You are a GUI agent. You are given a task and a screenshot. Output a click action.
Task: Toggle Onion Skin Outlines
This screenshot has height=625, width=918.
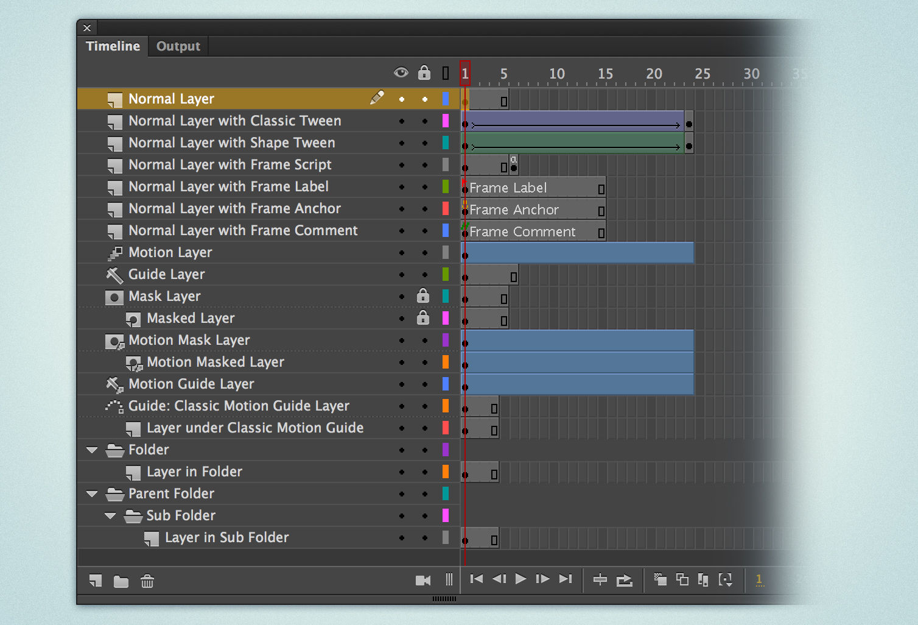[682, 580]
